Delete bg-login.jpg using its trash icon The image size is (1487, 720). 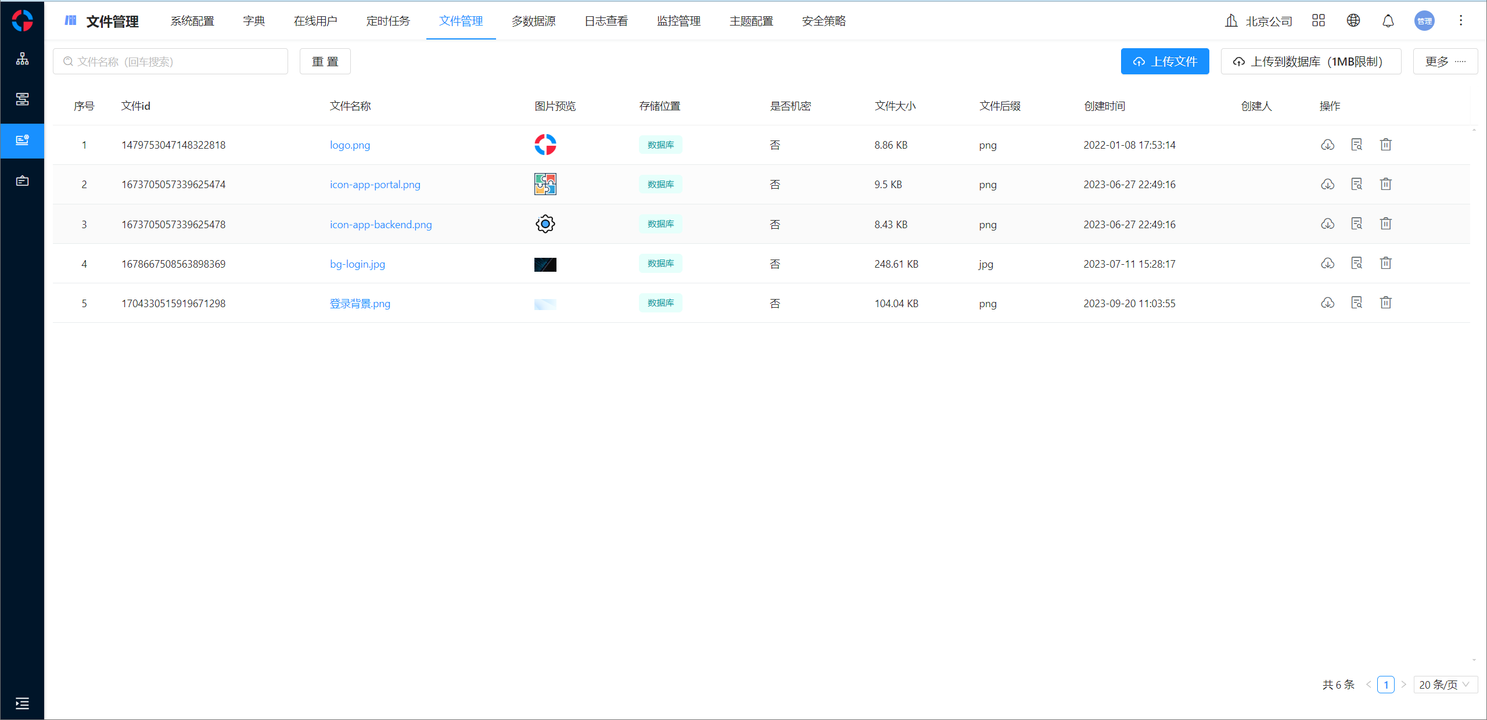1385,263
